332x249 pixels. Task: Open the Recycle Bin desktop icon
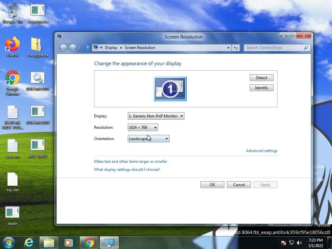click(13, 13)
